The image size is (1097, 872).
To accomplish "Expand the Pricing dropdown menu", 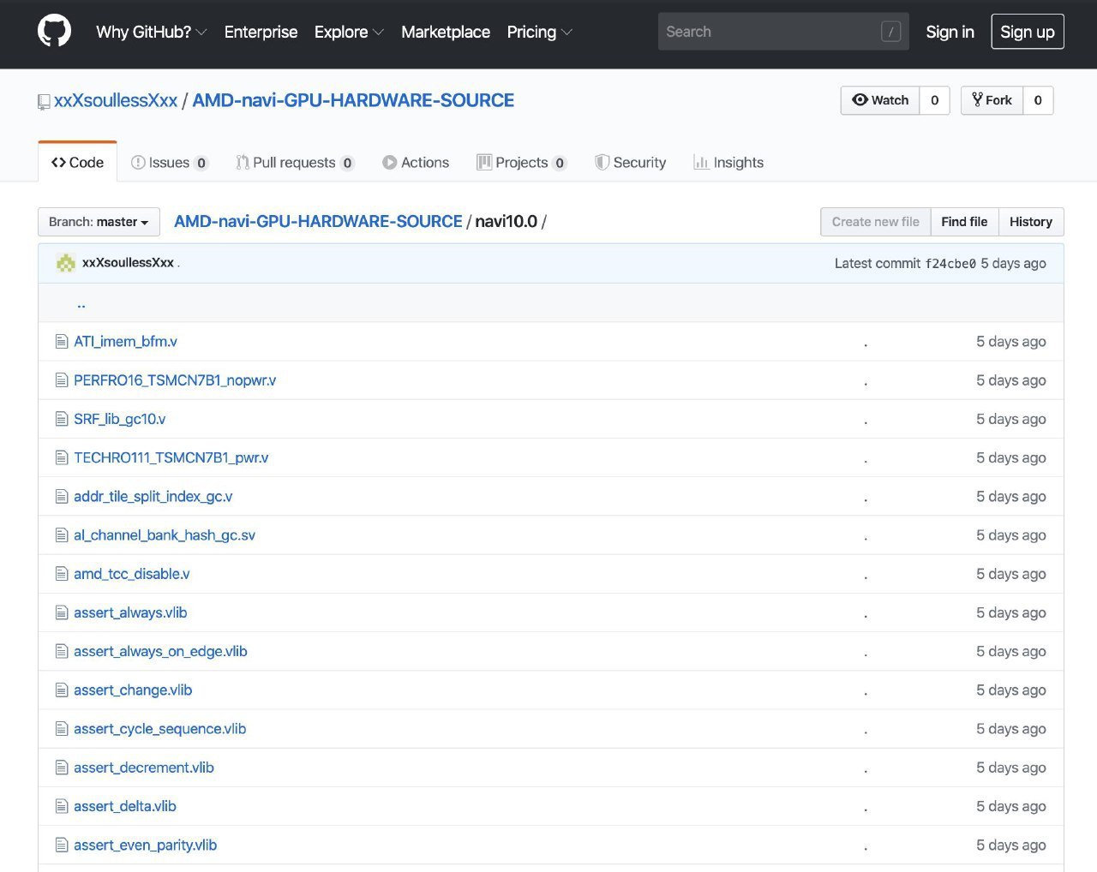I will tap(539, 32).
